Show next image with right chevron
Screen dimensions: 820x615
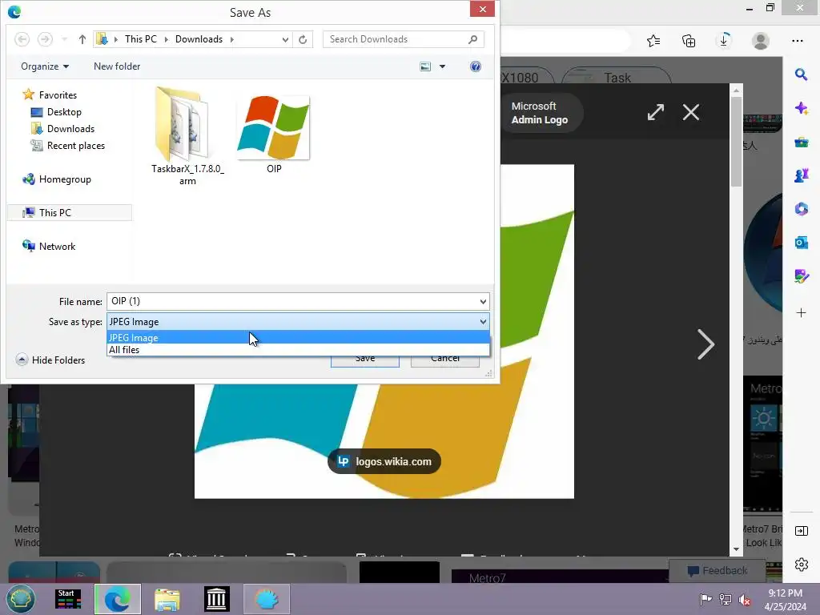tap(705, 344)
